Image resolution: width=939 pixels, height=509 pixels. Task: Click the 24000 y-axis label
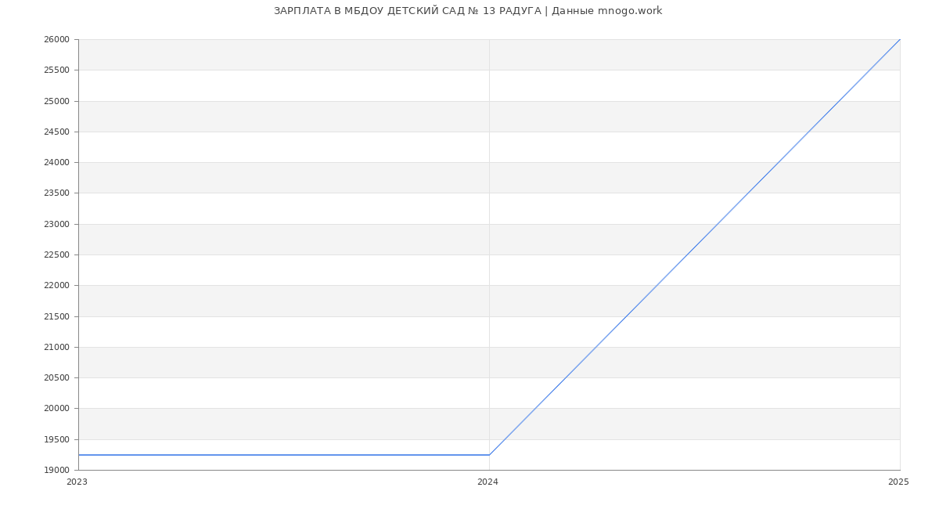tap(56, 163)
